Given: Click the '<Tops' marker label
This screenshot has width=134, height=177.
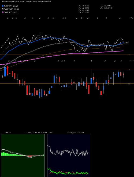Looking at the screenshot, I should point(132,18).
